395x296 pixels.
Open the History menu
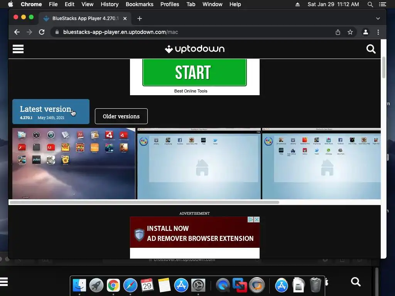pos(110,4)
